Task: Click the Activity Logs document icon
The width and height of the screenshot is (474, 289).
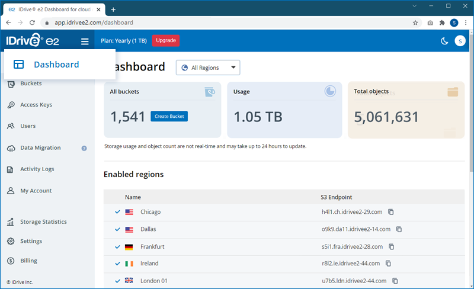Action: (x=10, y=169)
